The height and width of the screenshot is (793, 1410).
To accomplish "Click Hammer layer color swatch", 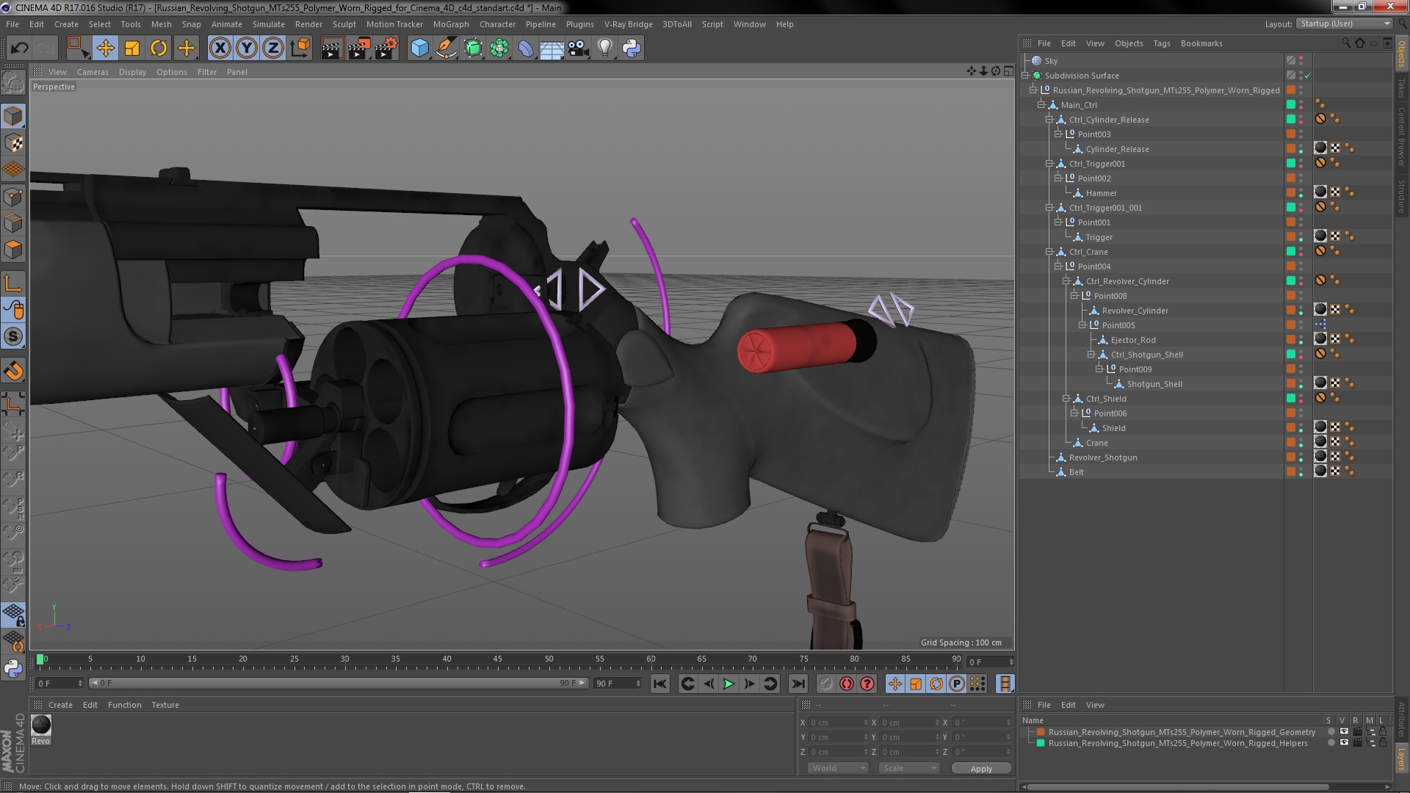I will tap(1290, 193).
